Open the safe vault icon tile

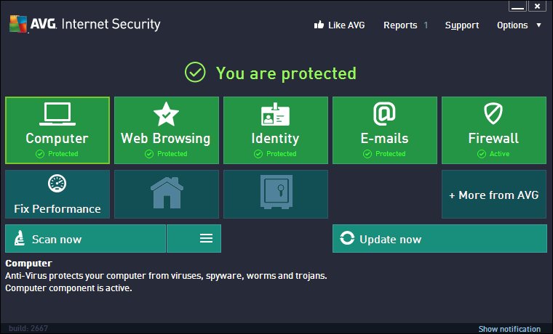click(276, 195)
